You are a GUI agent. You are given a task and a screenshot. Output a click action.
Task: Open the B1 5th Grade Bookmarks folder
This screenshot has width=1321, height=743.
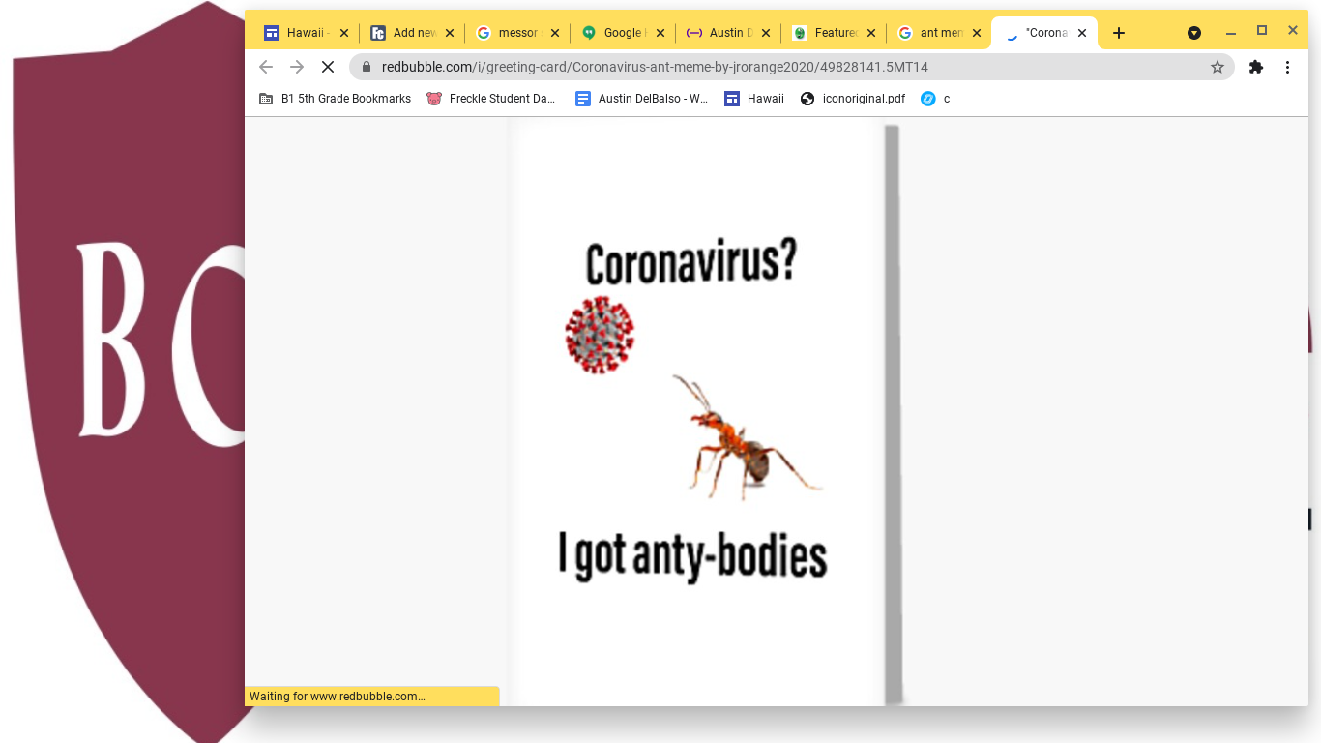pos(336,99)
